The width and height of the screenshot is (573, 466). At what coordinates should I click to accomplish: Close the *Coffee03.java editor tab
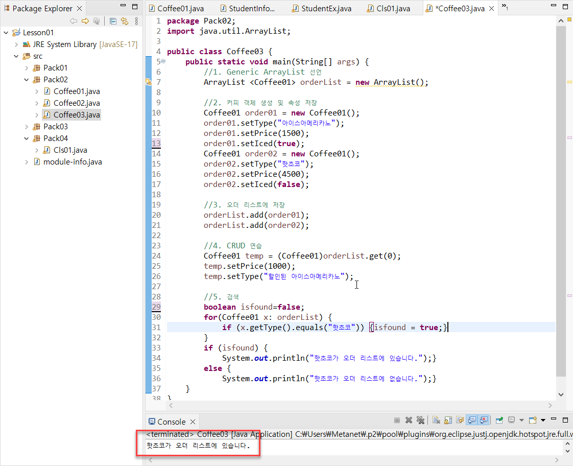[491, 8]
